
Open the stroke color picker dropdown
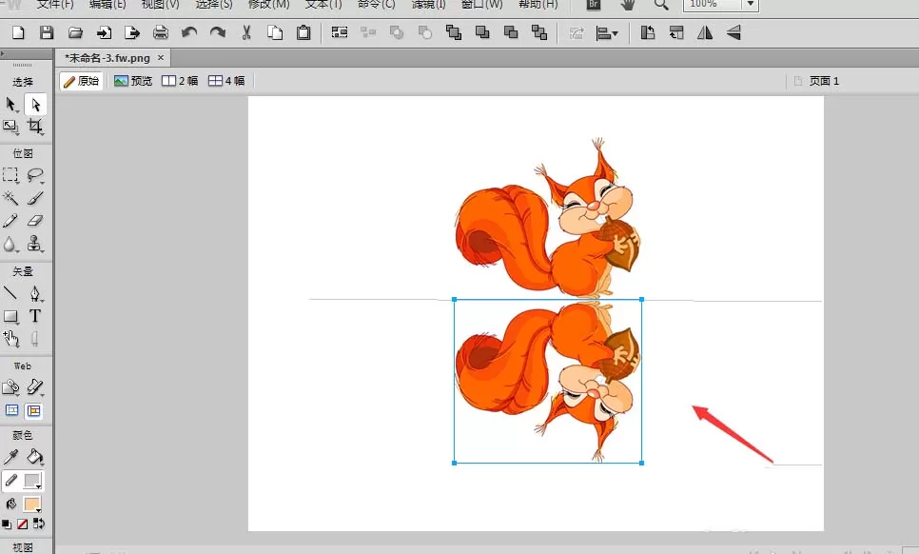pos(32,482)
